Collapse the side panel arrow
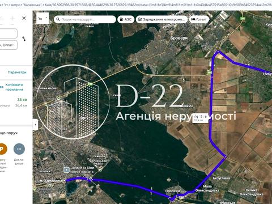Viewport: 272px width, 204px height. (x=35, y=125)
